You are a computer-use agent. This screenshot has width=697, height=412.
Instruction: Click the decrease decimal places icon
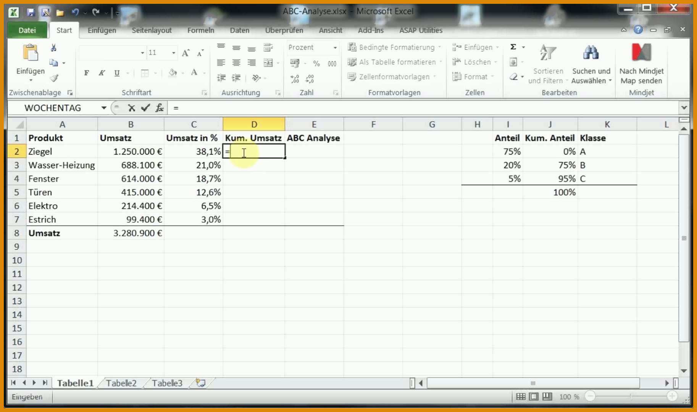(x=310, y=79)
